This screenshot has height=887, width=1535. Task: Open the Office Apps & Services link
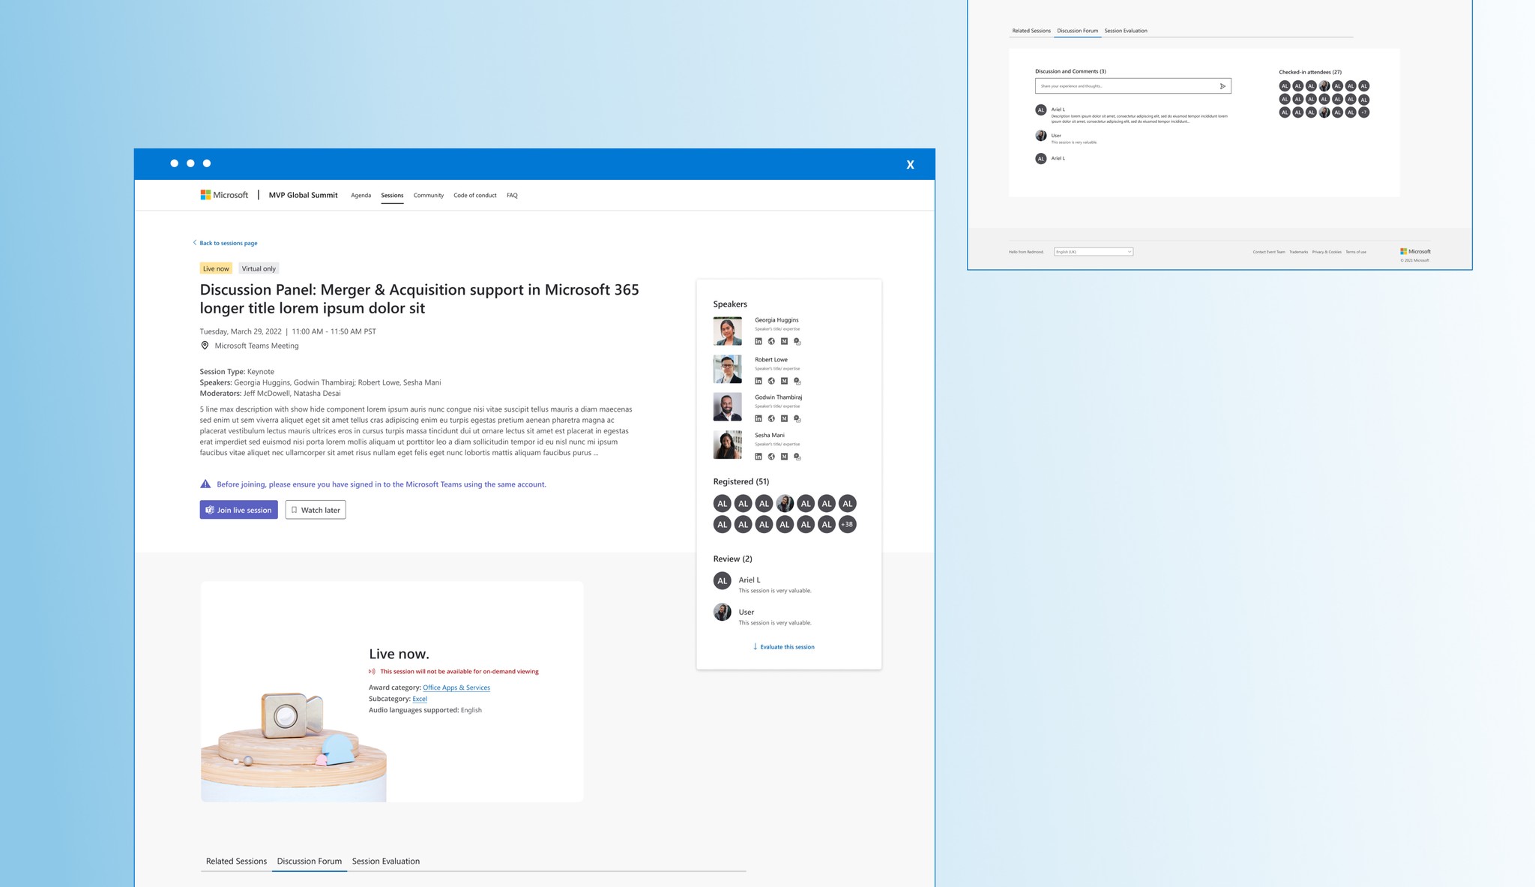(x=456, y=688)
